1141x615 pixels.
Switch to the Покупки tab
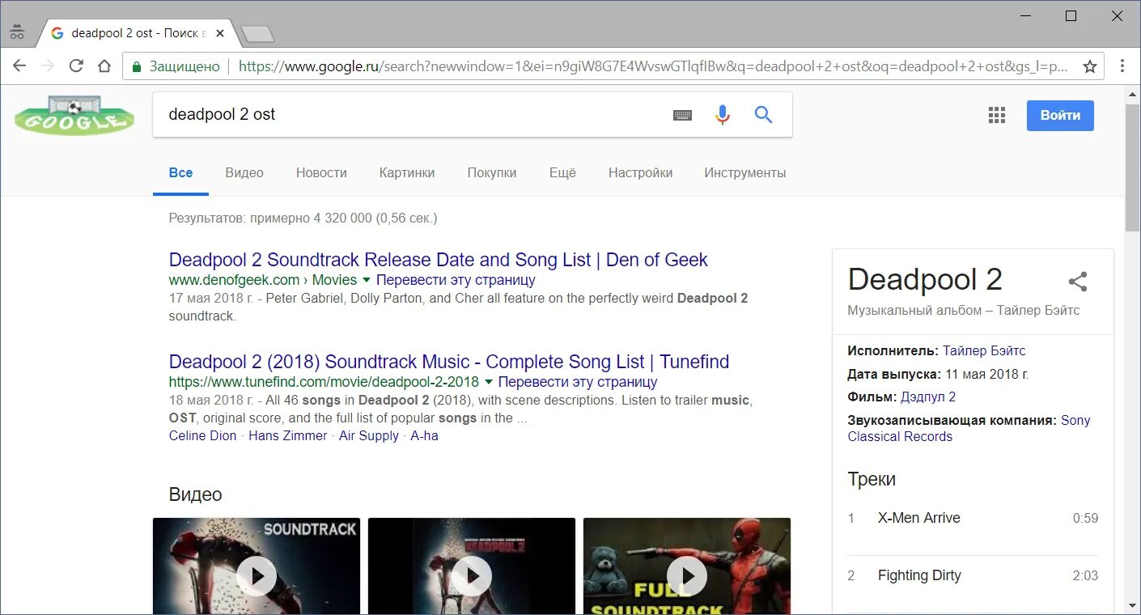[492, 172]
